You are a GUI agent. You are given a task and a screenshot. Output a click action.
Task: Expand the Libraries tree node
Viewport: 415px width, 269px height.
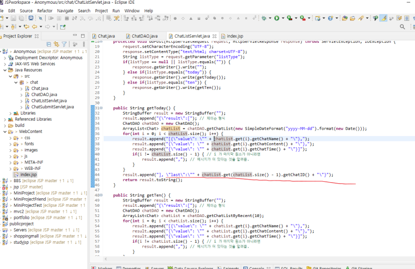(x=10, y=114)
